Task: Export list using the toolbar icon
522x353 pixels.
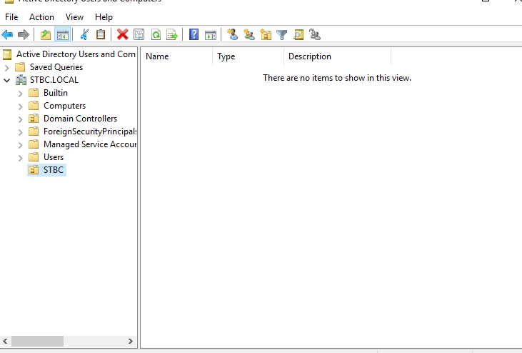Action: 172,34
